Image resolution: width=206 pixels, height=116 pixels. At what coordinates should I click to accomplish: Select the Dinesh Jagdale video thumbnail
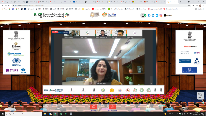click(72, 34)
